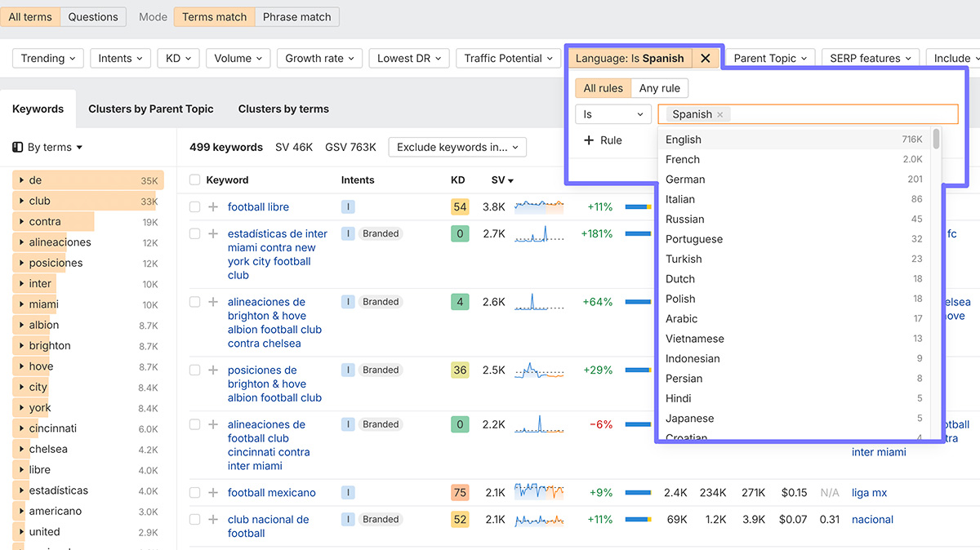Click the search volume trend chart for football libre
Screen dimensions: 980x550
point(539,207)
